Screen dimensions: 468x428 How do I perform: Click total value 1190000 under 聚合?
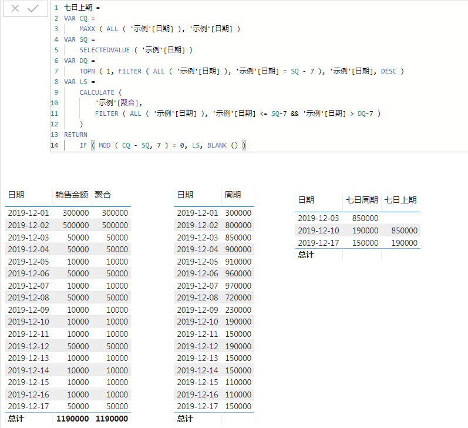click(112, 419)
